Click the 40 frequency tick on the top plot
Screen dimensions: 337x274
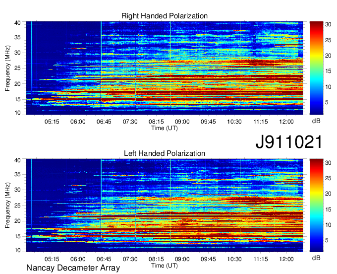(x=17, y=23)
